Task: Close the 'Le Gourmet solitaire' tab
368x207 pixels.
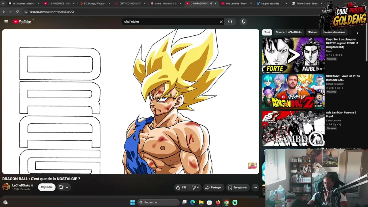Action: [38, 3]
